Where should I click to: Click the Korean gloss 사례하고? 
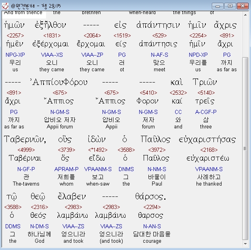point(209,177)
